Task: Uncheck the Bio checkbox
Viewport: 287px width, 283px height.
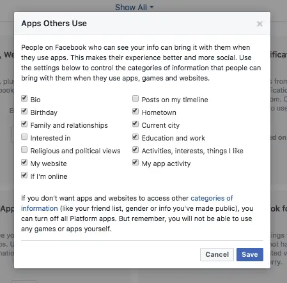Action: (x=24, y=98)
